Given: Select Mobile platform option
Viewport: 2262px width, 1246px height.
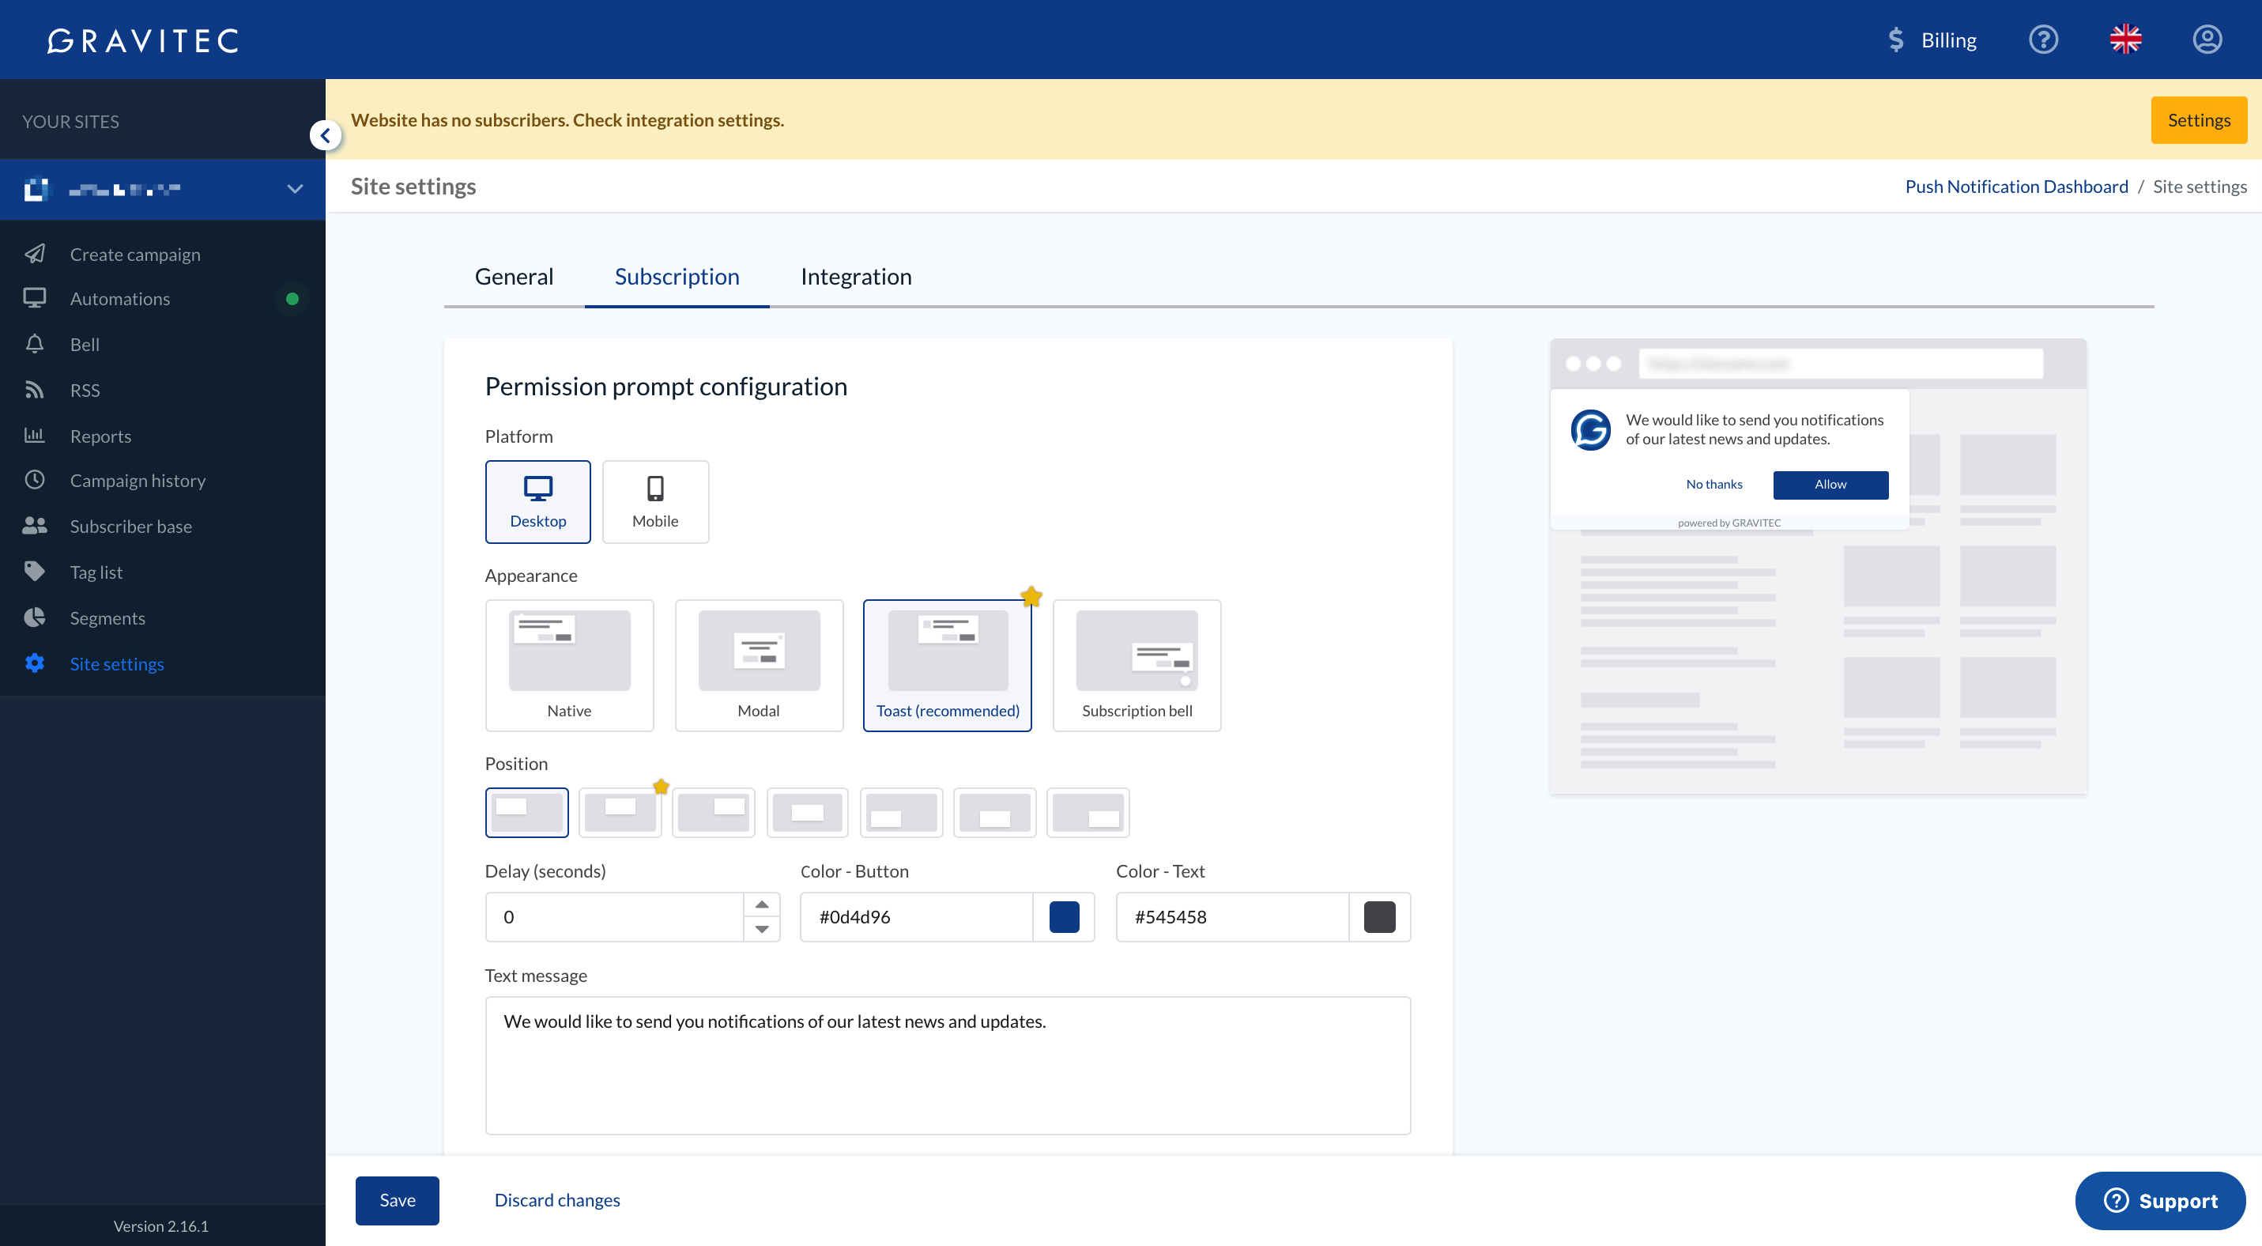Looking at the screenshot, I should pos(655,501).
